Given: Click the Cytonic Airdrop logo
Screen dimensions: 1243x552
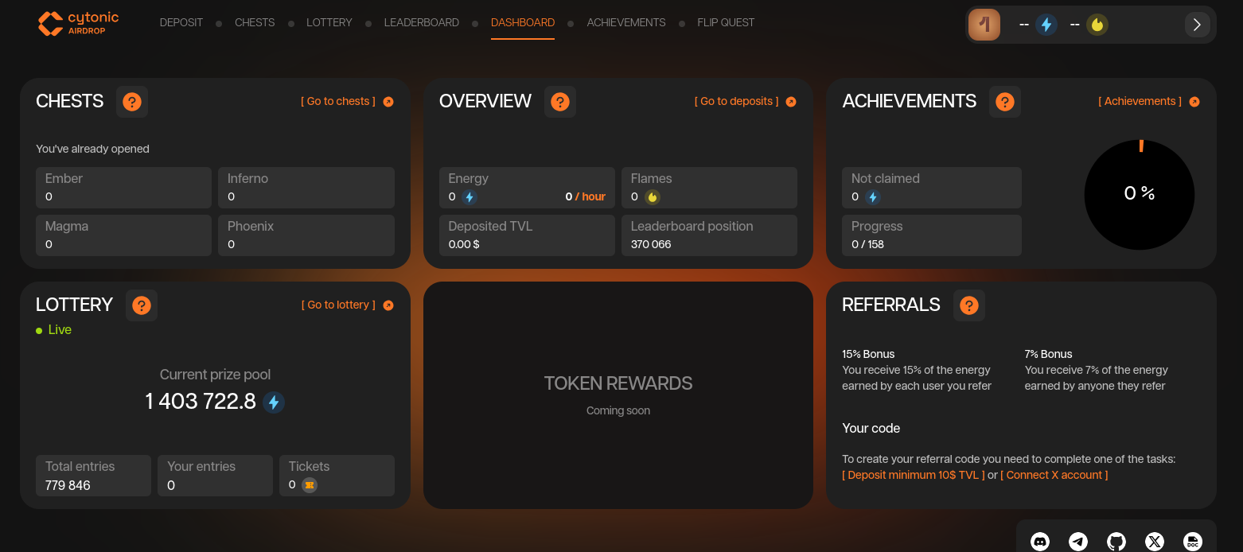Looking at the screenshot, I should tap(78, 23).
